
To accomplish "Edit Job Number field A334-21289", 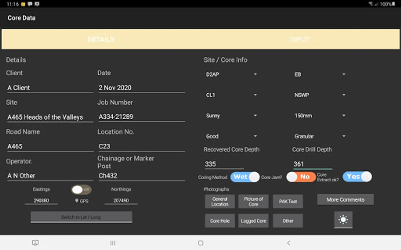I will click(141, 117).
